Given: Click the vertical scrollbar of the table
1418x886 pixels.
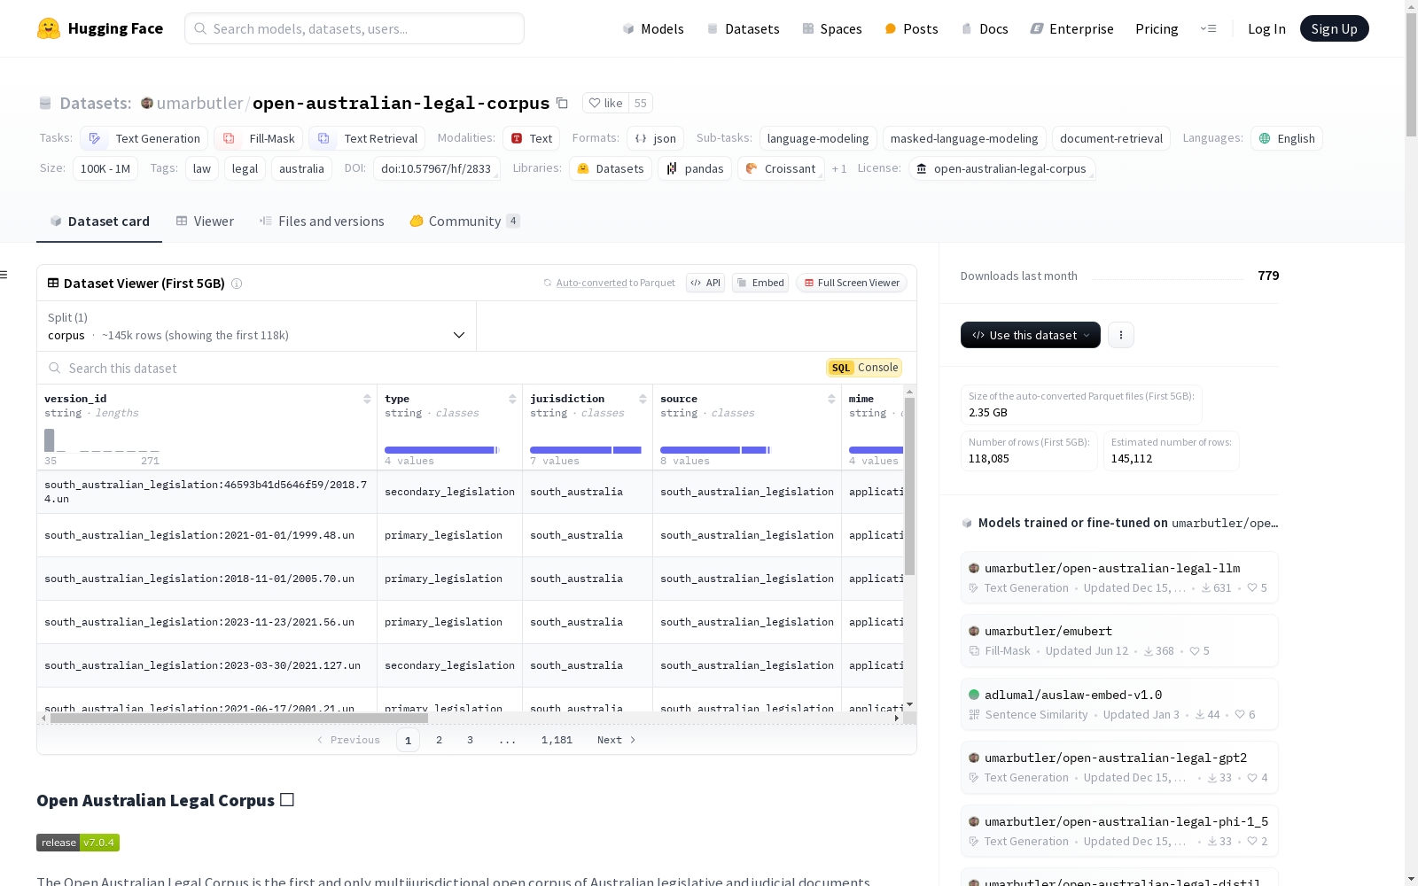Looking at the screenshot, I should (909, 486).
